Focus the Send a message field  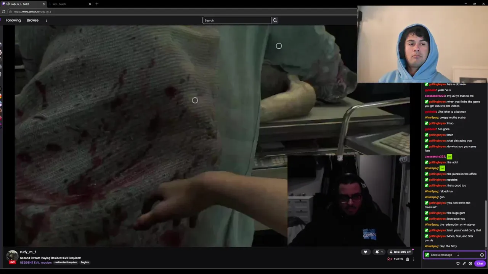[454, 255]
